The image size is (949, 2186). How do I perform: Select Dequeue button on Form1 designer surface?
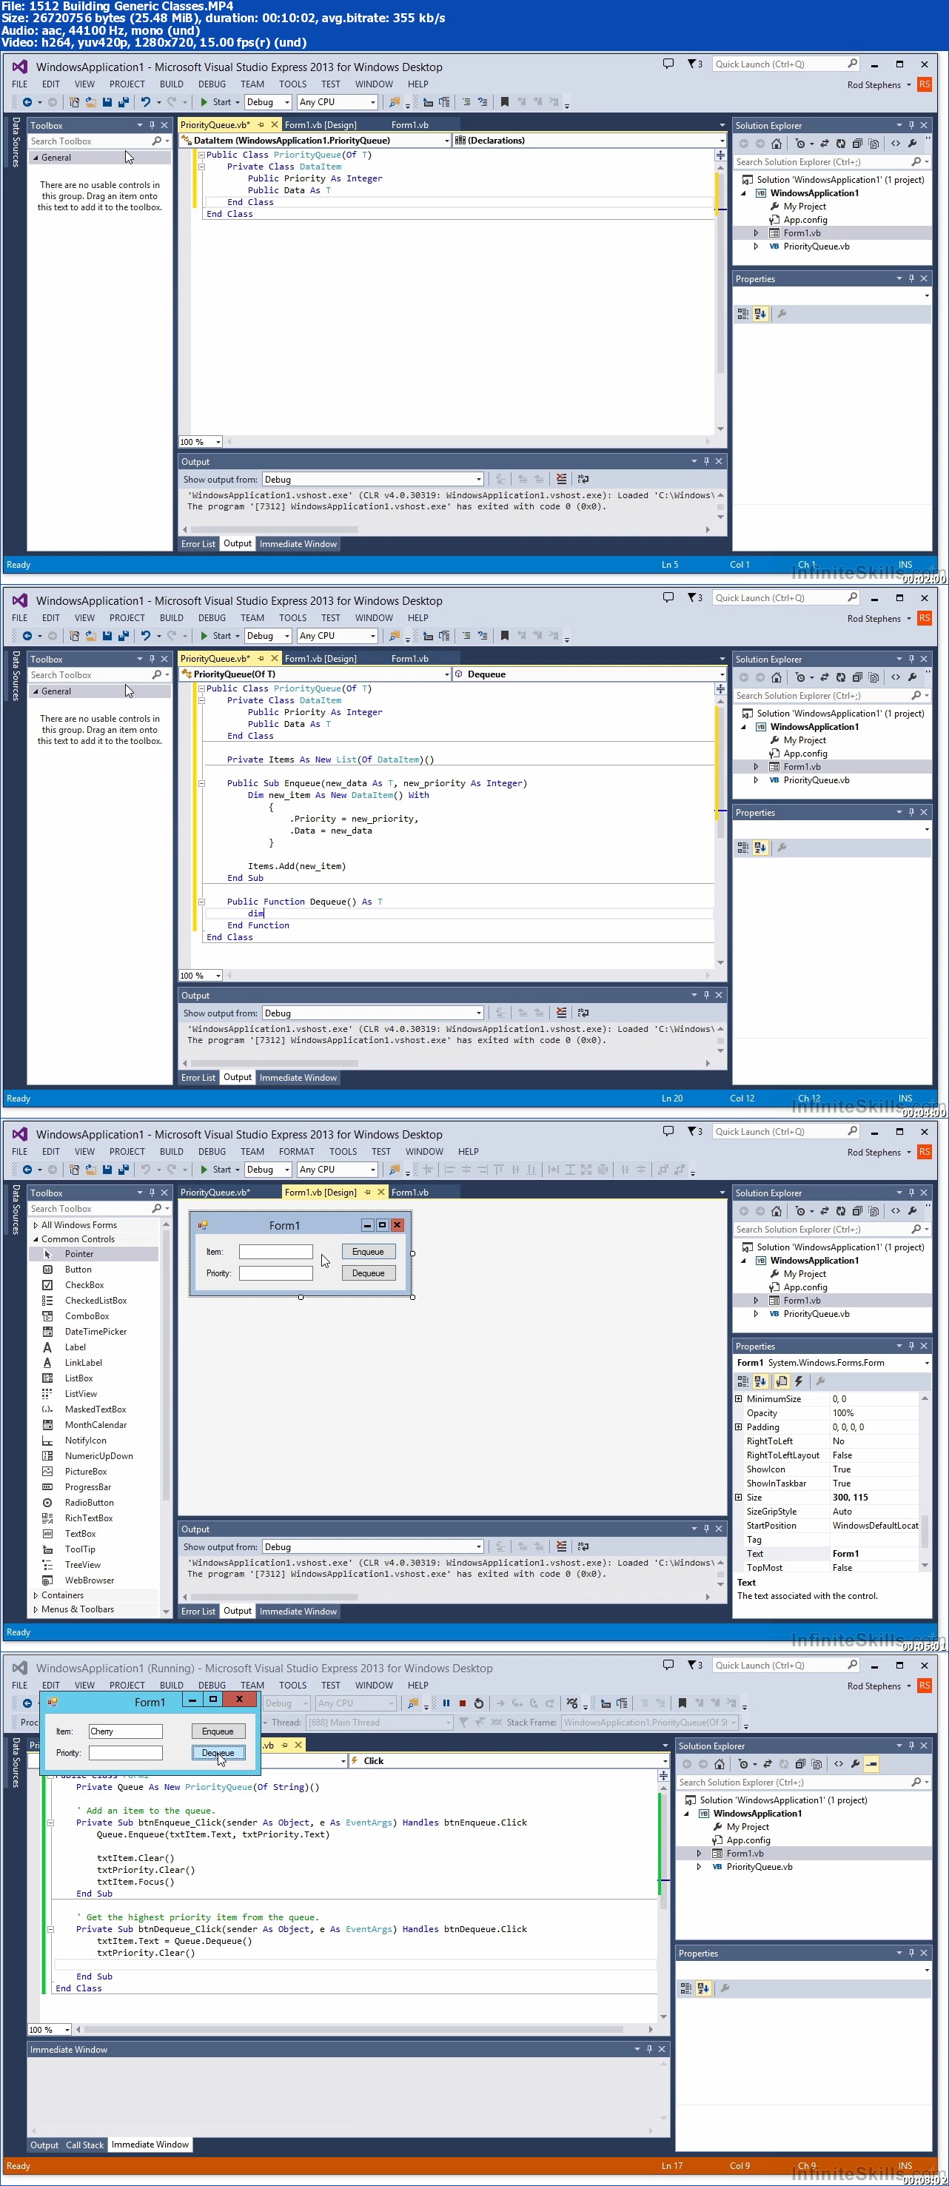point(369,1273)
